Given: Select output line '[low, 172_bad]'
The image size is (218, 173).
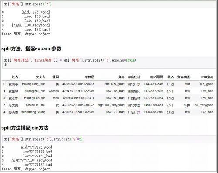Looking at the screenshot, I should click(37, 30).
